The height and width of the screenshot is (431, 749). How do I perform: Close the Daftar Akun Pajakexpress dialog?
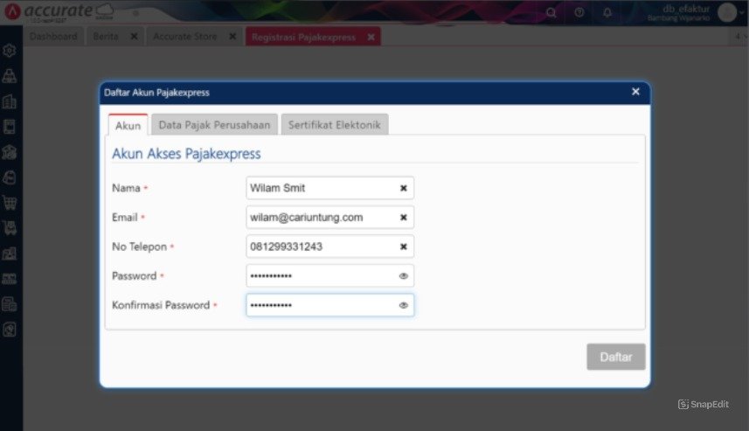(x=635, y=92)
